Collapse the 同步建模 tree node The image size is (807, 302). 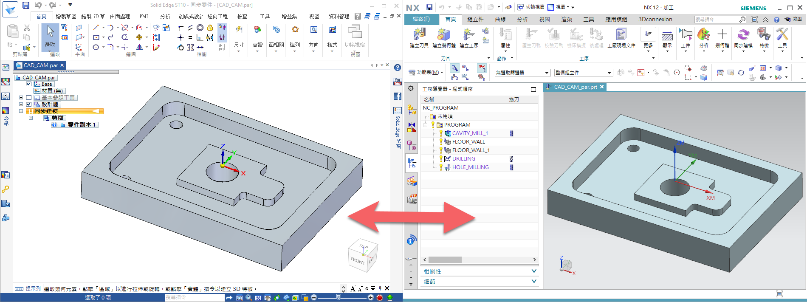pos(21,111)
